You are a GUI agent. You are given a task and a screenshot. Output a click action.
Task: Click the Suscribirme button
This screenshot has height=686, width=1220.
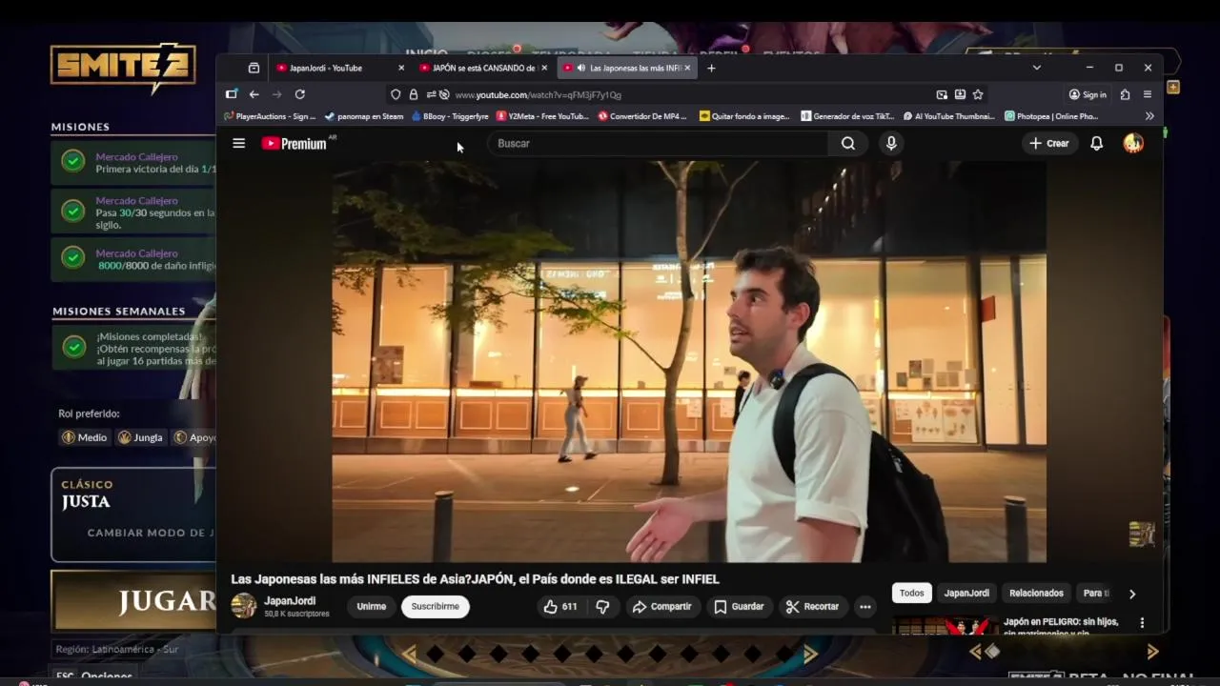click(436, 606)
